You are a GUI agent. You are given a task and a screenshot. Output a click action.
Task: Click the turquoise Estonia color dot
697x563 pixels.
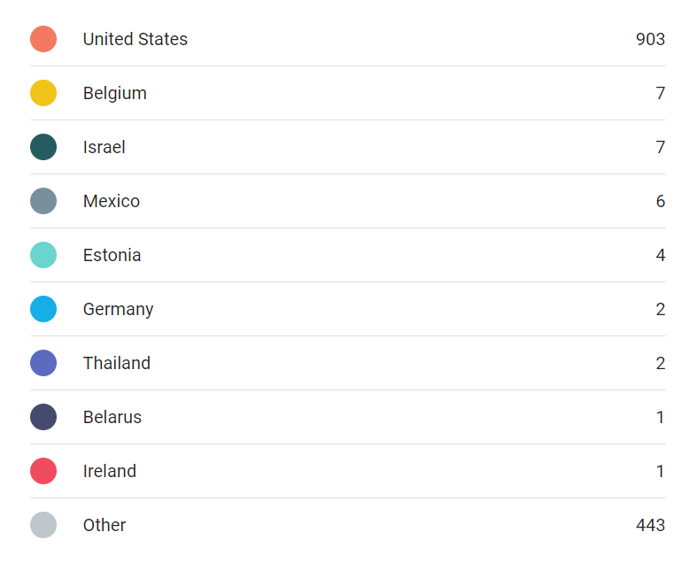43,255
